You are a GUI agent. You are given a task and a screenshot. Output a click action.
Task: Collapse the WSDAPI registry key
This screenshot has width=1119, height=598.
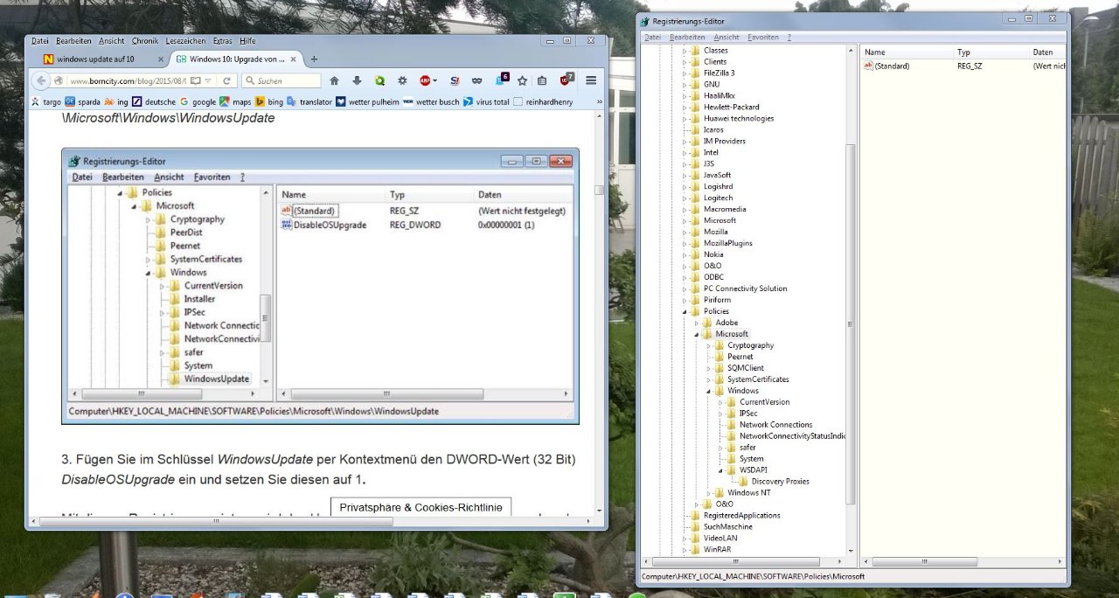pyautogui.click(x=721, y=470)
